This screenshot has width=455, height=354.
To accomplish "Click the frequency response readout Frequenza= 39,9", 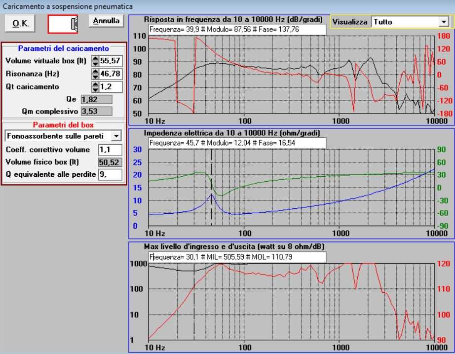I will pos(237,29).
